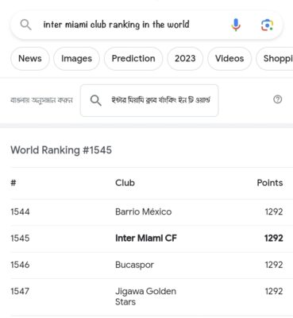
Task: Switch to the Images filter chip
Action: pos(76,59)
